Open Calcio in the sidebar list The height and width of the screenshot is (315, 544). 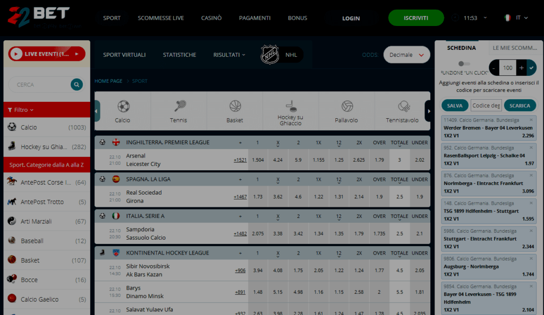point(47,127)
